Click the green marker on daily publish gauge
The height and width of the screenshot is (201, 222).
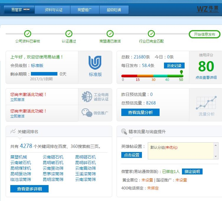pyautogui.click(x=181, y=72)
